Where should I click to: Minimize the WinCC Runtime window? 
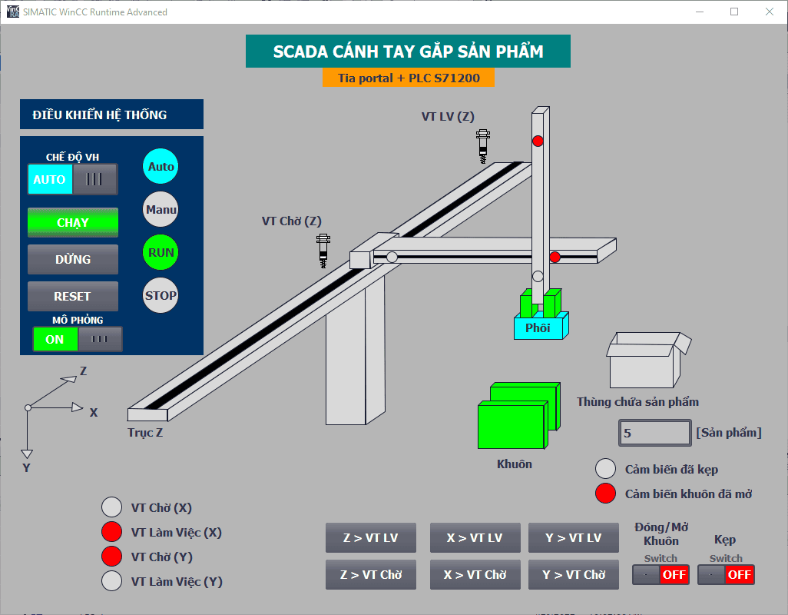pos(700,12)
